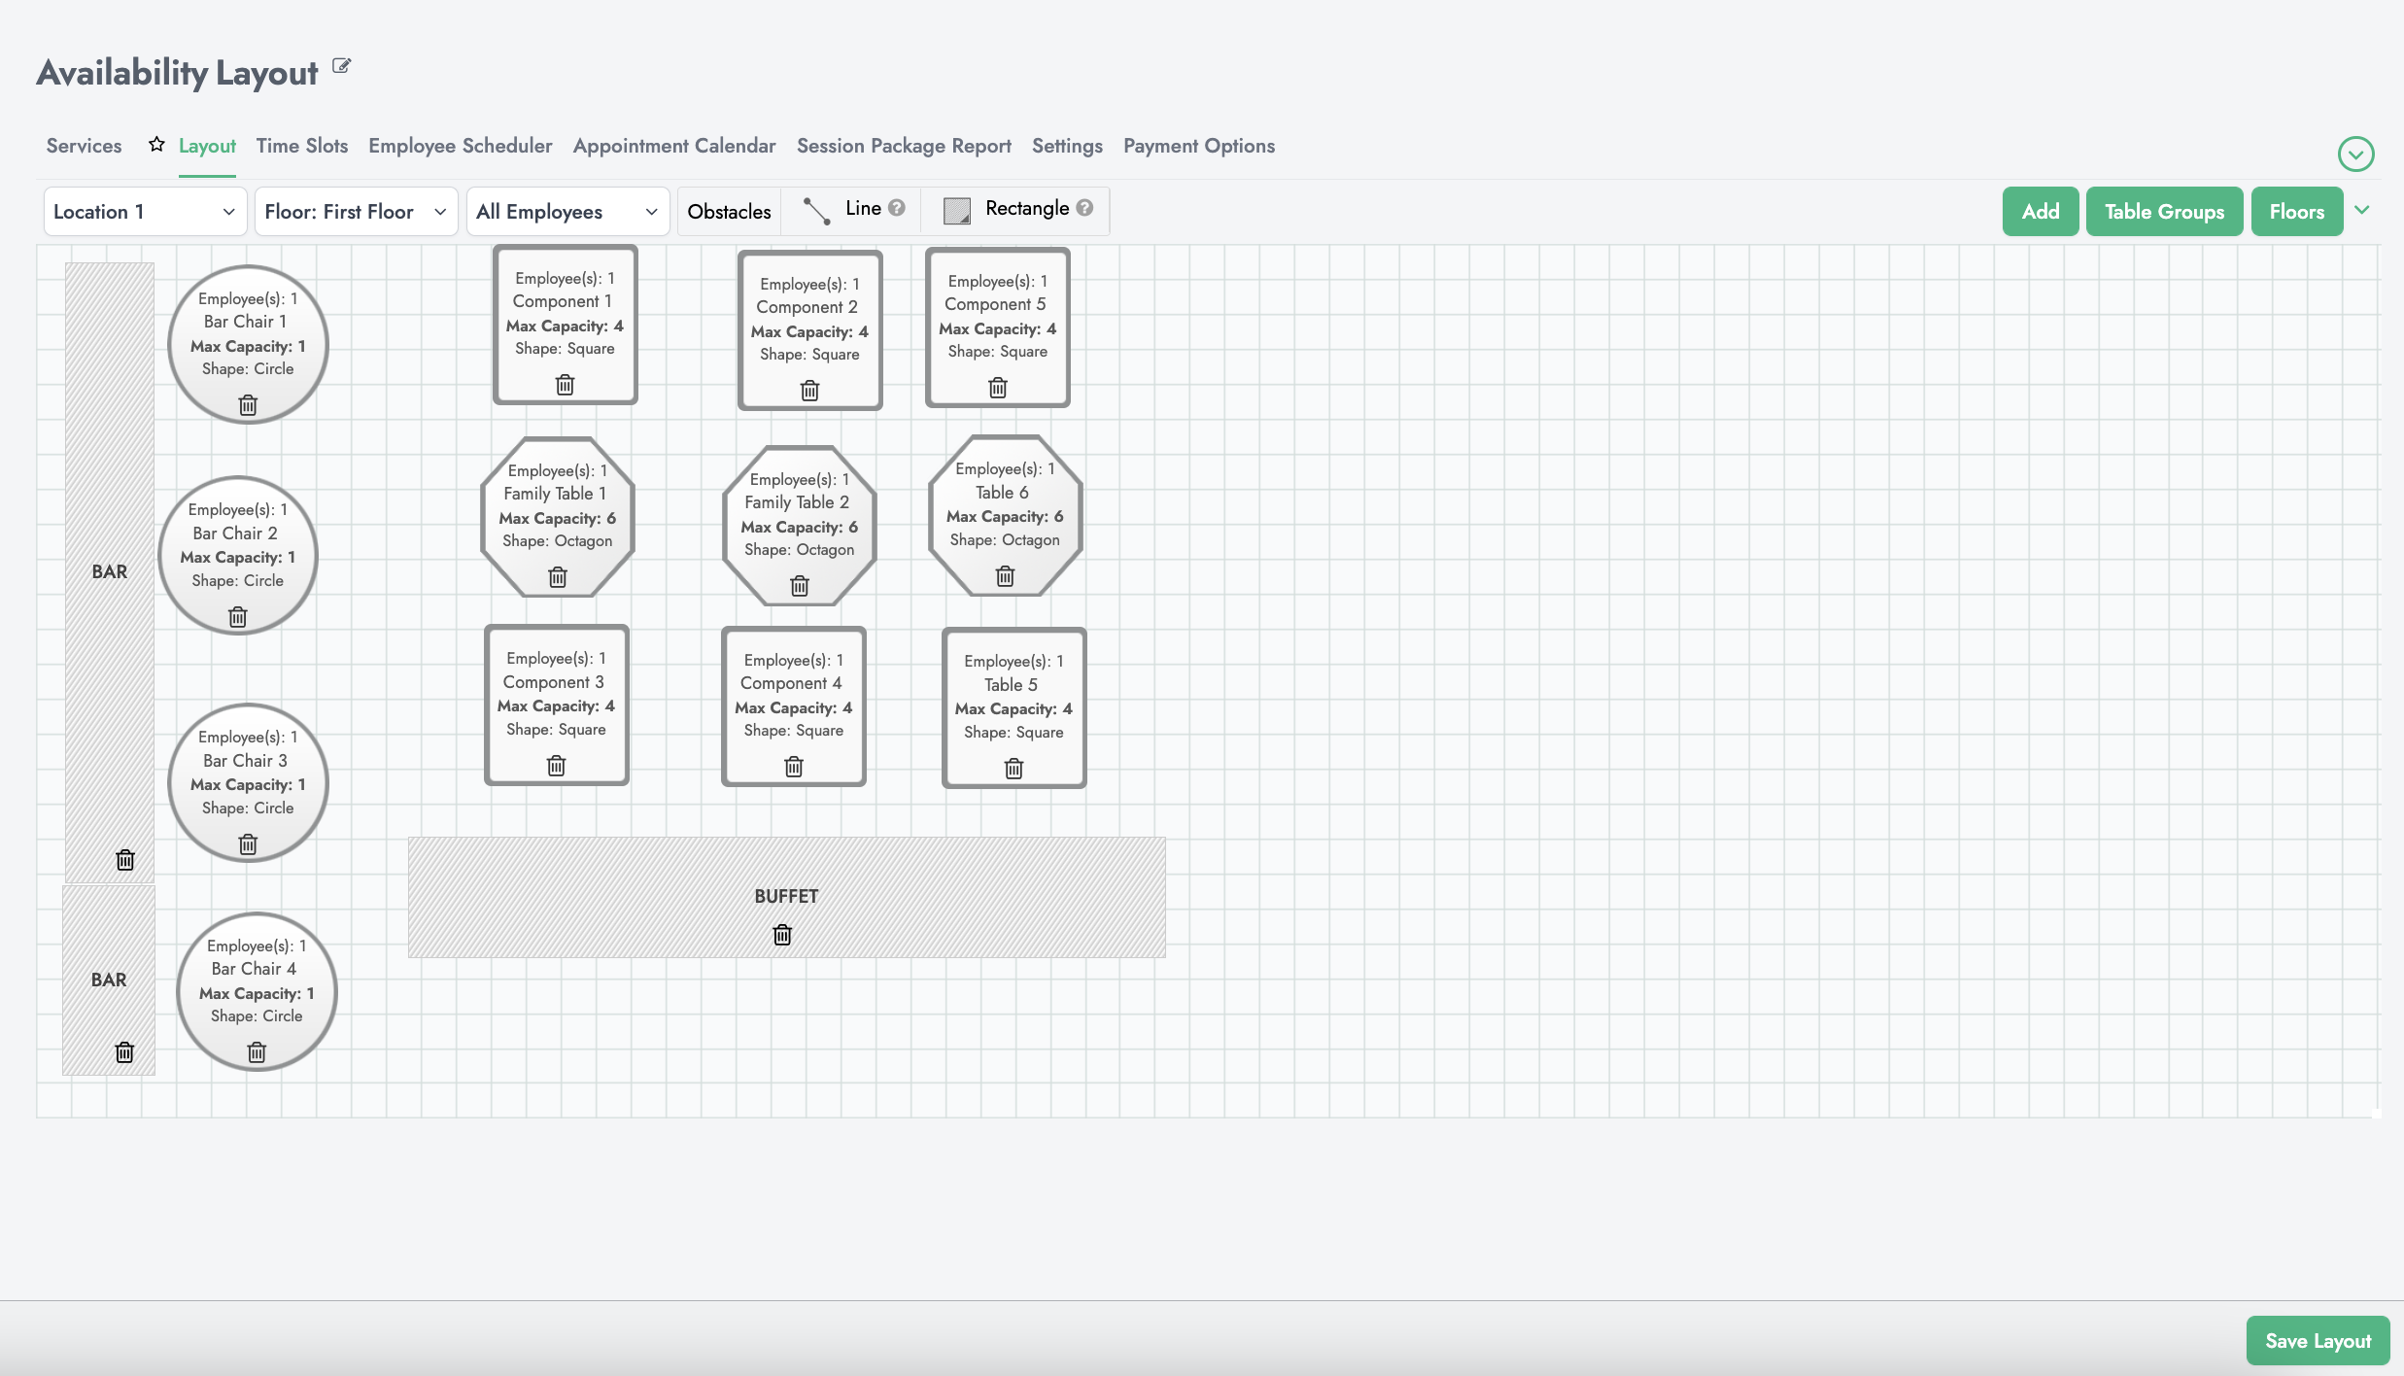
Task: Click the delete icon on Component 2
Action: [807, 390]
